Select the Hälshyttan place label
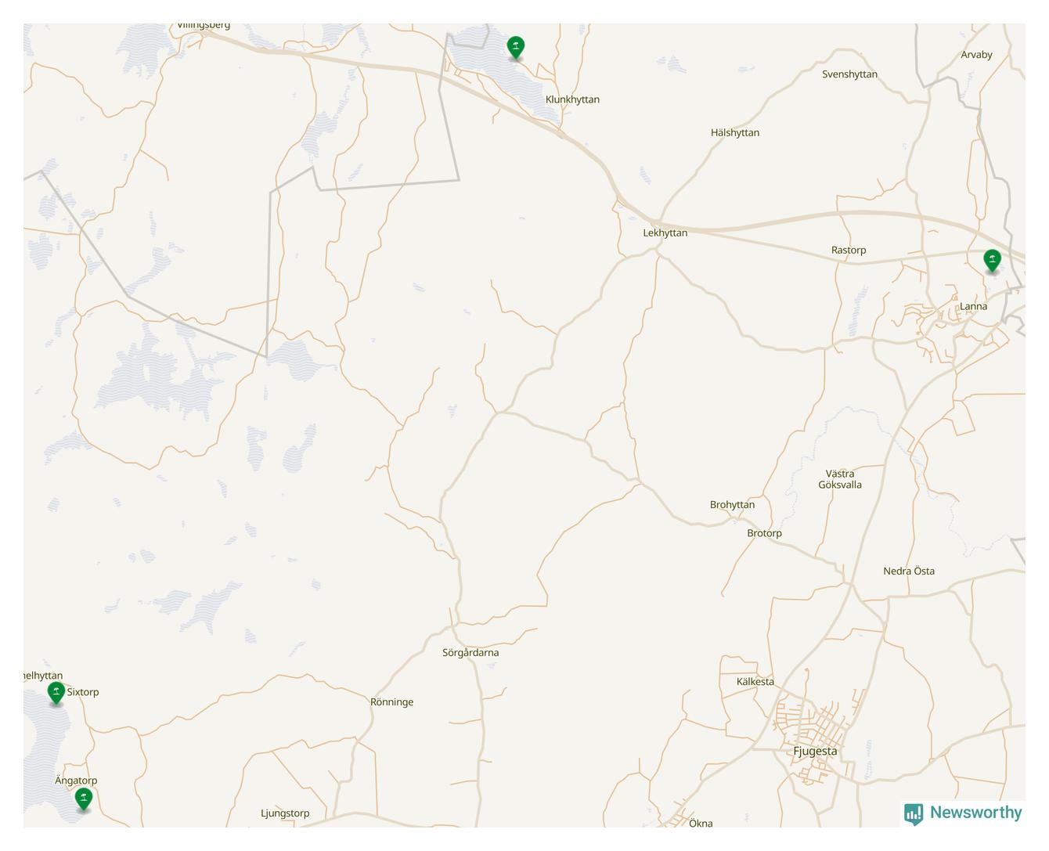Image resolution: width=1049 pixels, height=851 pixels. tap(735, 132)
